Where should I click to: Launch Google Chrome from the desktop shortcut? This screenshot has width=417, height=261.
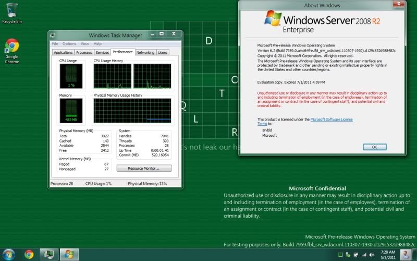(12, 51)
